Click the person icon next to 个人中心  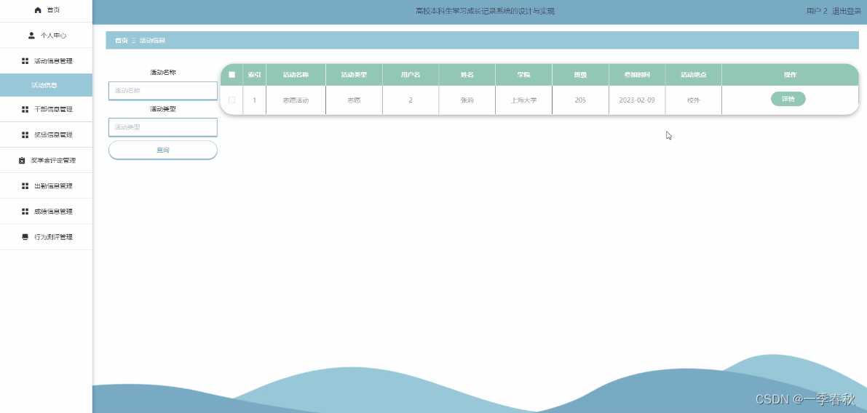(31, 36)
